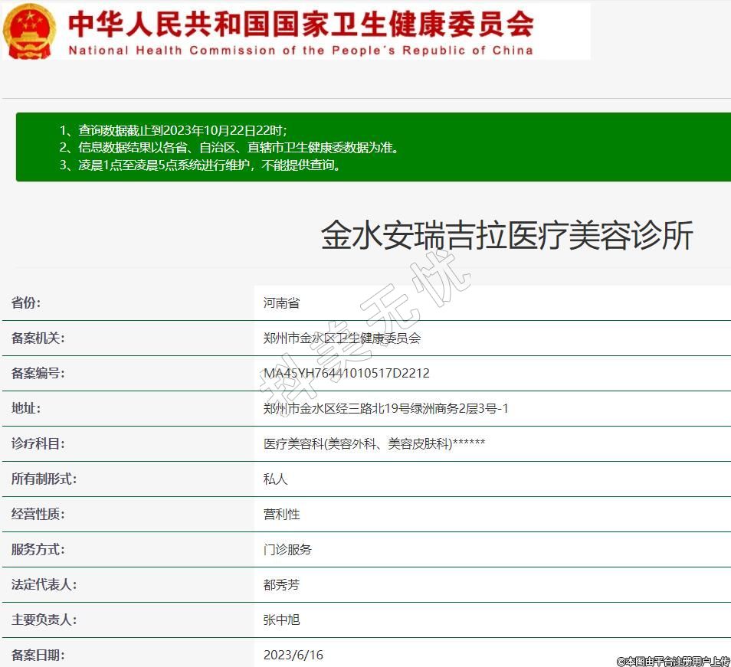
Task: Select the 诊疗科目 value 医疗美容科
Action: (374, 443)
